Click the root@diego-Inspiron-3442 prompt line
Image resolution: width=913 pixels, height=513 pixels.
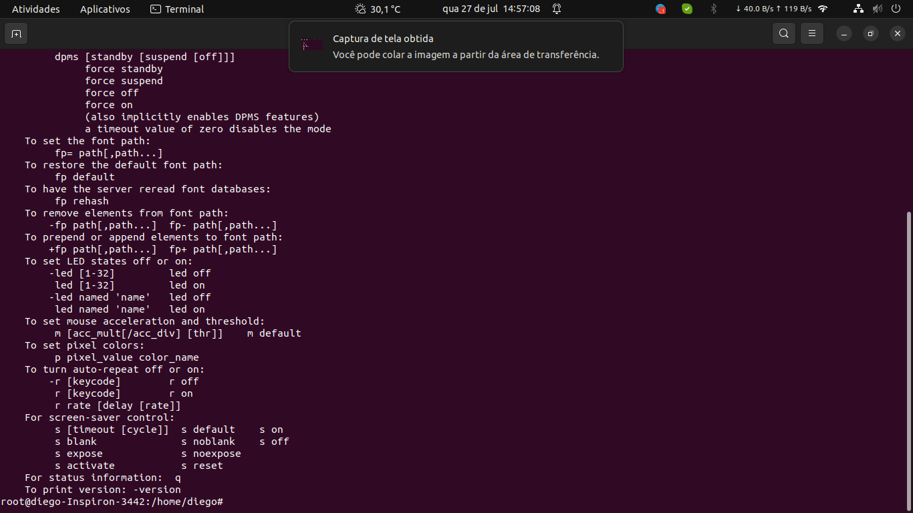(112, 502)
